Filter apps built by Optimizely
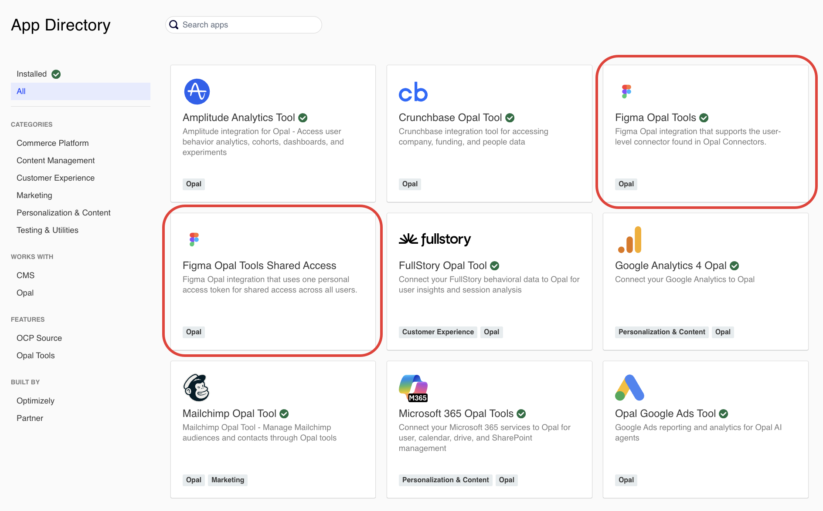This screenshot has height=511, width=823. pos(36,401)
